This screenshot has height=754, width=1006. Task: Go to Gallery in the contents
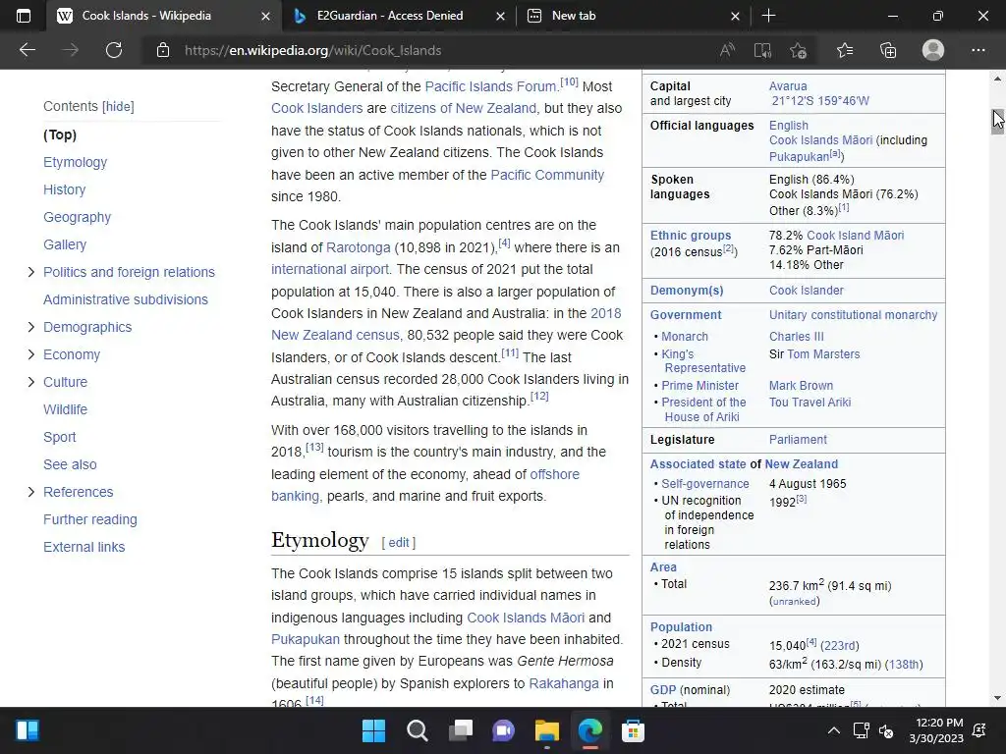[65, 244]
